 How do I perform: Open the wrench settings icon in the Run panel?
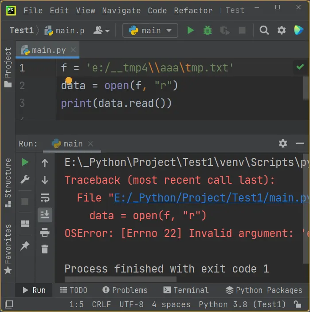(x=25, y=179)
